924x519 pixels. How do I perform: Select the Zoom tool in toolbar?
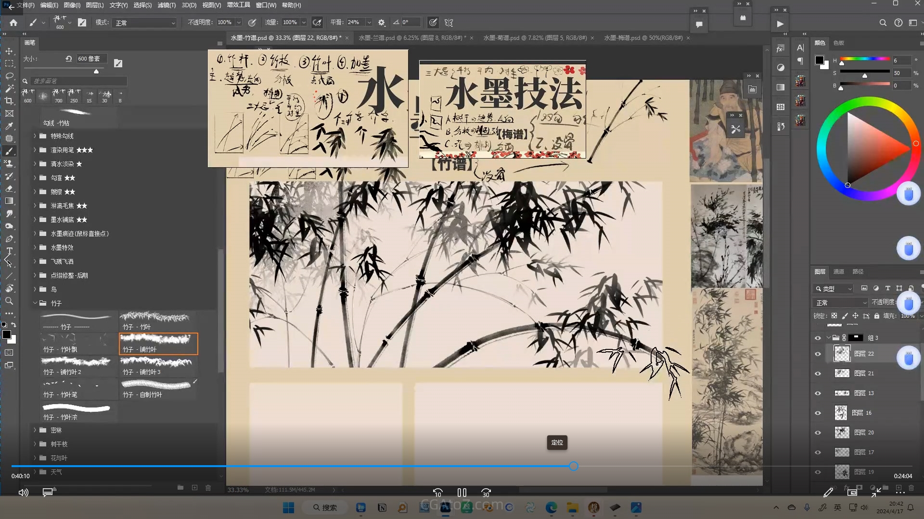[x=9, y=301]
